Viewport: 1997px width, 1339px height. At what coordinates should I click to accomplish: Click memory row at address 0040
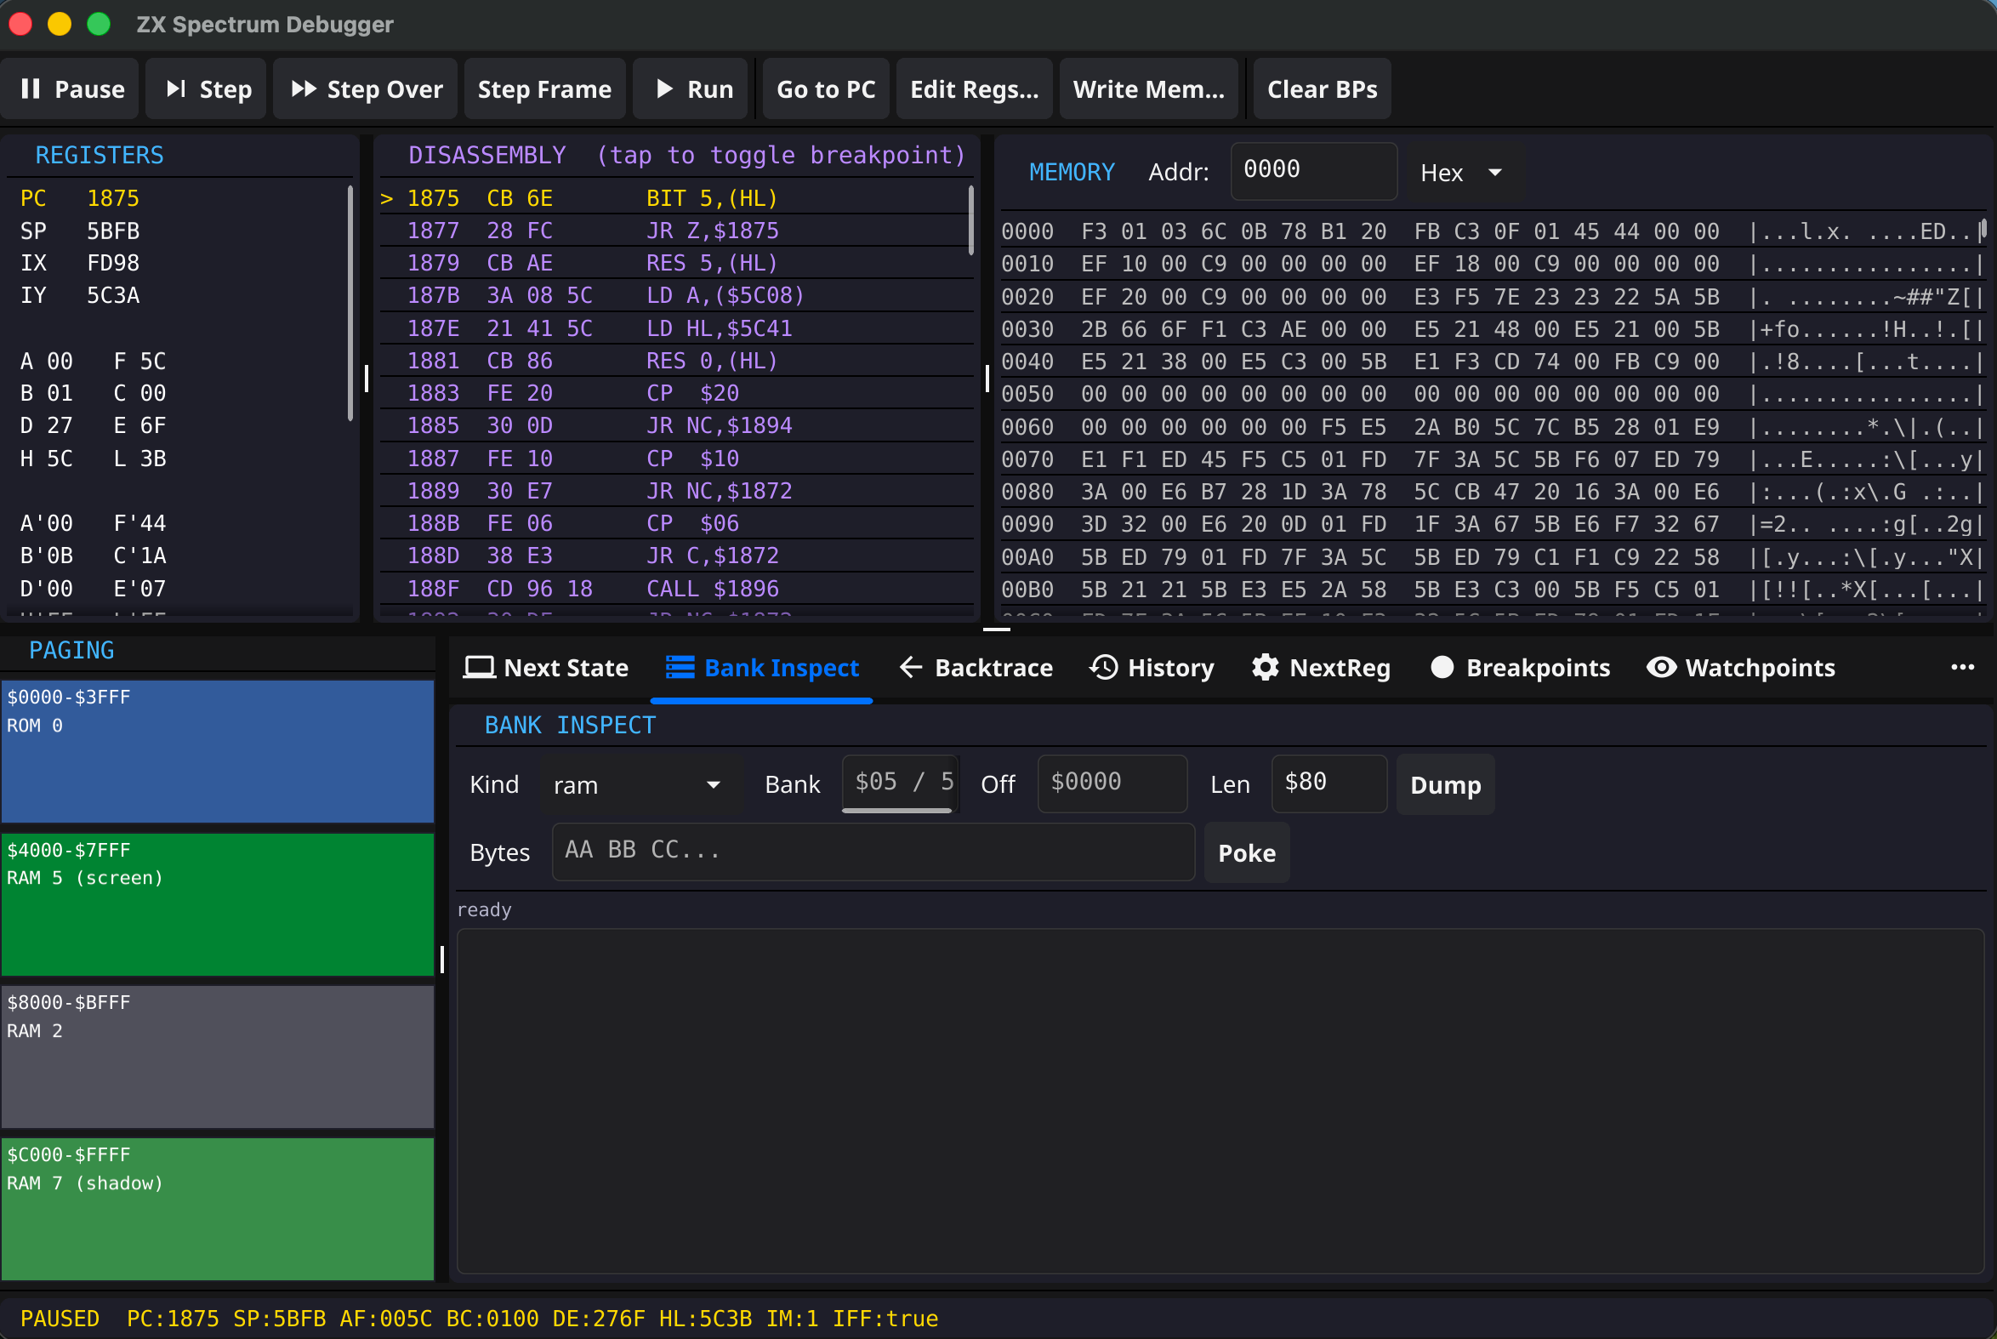(1493, 362)
